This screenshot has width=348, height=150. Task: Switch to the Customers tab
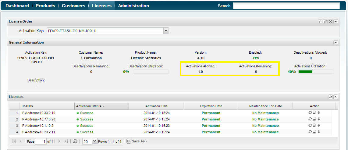tap(73, 6)
